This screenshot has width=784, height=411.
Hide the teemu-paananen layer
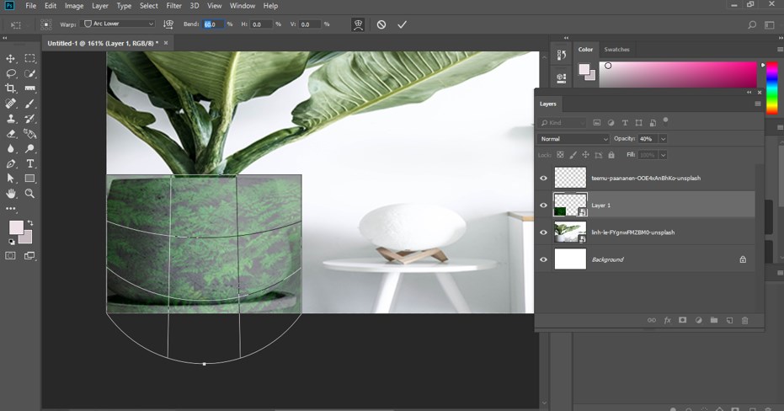click(543, 178)
